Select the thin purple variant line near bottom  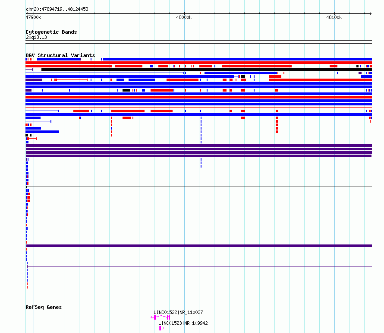click(199, 266)
